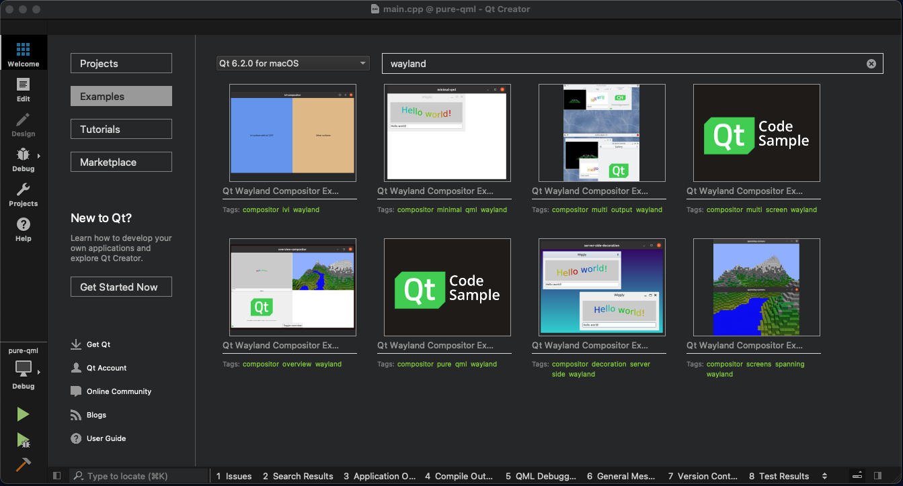Open the Tutorials page
This screenshot has width=903, height=486.
tap(121, 129)
